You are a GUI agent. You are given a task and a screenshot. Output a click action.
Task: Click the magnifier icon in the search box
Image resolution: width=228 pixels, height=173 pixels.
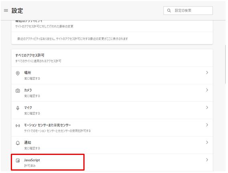[x=169, y=10]
